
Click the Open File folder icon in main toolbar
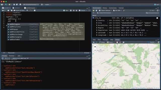click(10, 4)
